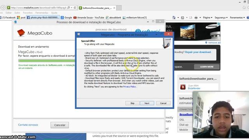Click the refresh page icon
Screen dimensions: 249x140
(x=75, y=8)
